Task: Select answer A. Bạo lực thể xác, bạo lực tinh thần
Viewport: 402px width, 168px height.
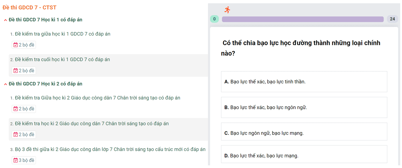Action: pos(304,82)
